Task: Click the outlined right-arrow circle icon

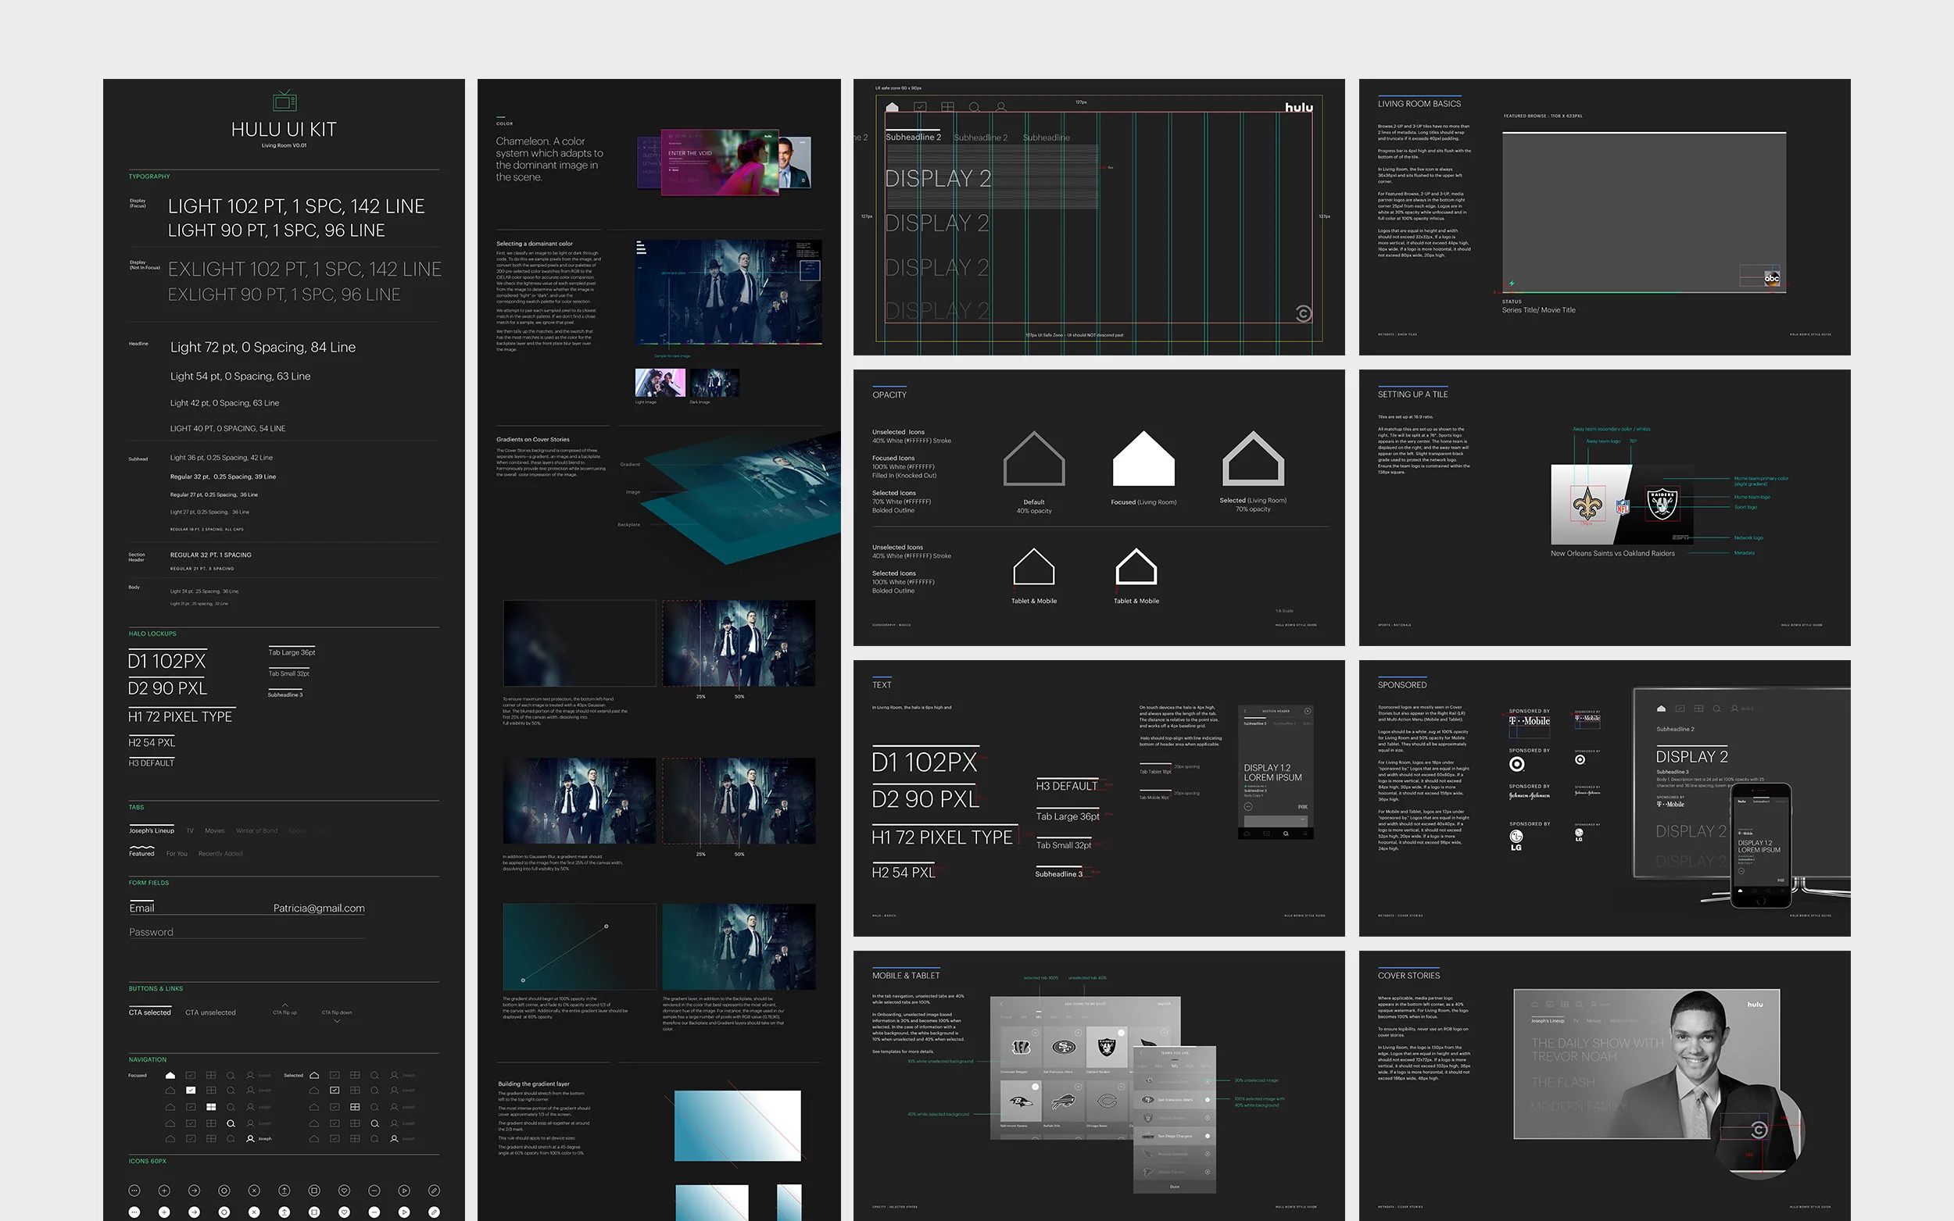Action: 194,1191
